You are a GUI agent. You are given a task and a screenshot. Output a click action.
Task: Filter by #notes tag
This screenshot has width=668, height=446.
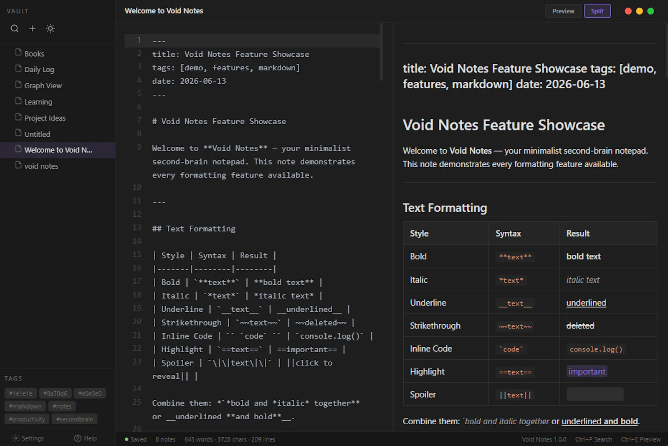(62, 406)
